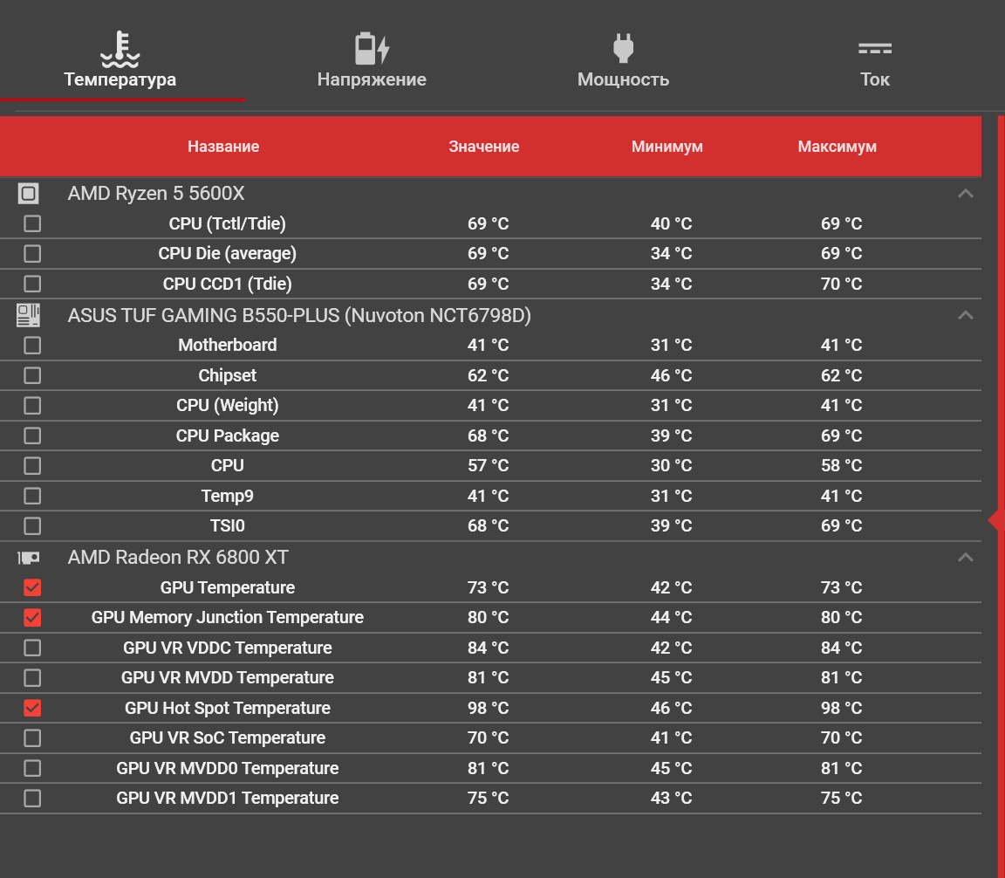Screen dimensions: 1005x878
Task: Check the CPU (Weight) checkbox
Action: (x=32, y=405)
